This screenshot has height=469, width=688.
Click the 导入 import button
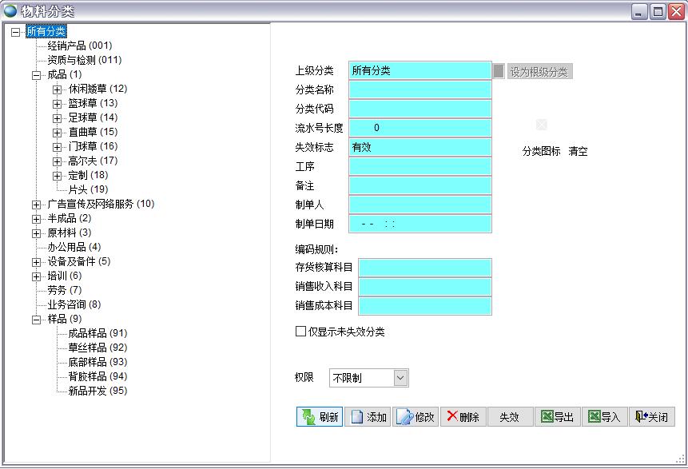(604, 417)
